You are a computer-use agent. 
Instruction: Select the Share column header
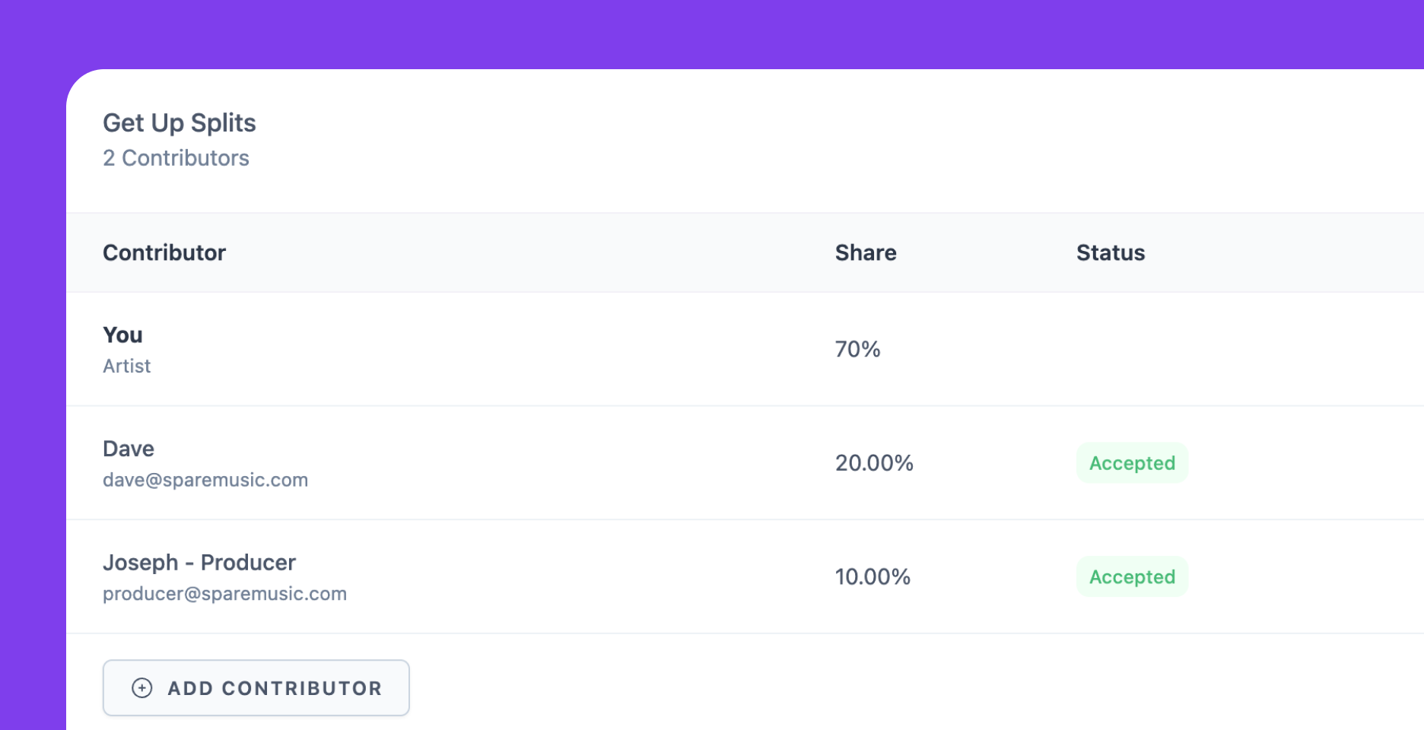point(866,253)
